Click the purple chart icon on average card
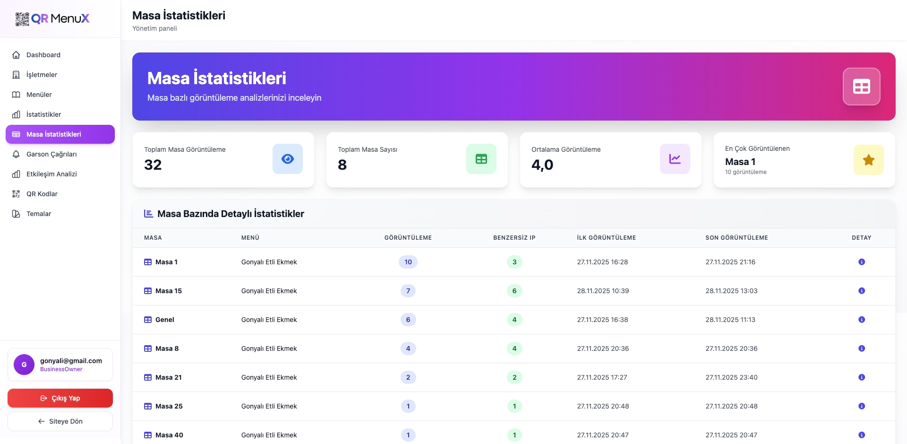The width and height of the screenshot is (907, 444). coord(675,159)
